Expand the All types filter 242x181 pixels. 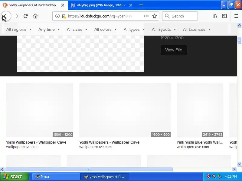134,29
